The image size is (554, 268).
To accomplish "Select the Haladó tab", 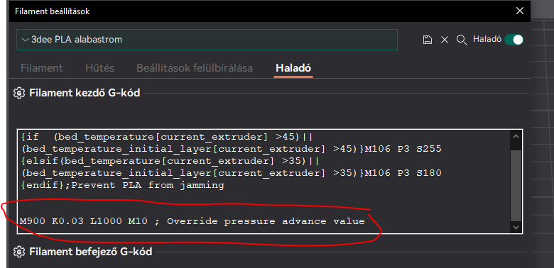I will click(x=293, y=67).
